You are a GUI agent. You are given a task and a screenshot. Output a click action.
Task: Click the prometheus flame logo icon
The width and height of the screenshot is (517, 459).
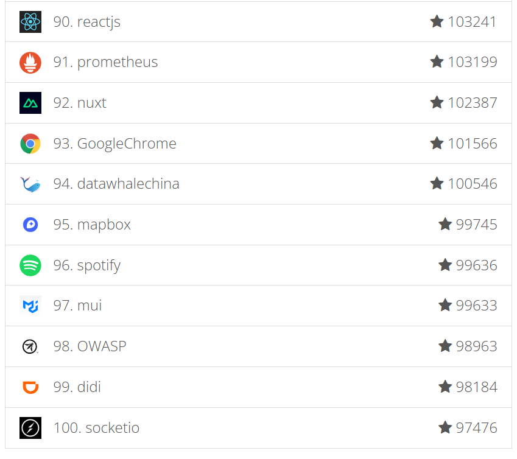coord(30,62)
